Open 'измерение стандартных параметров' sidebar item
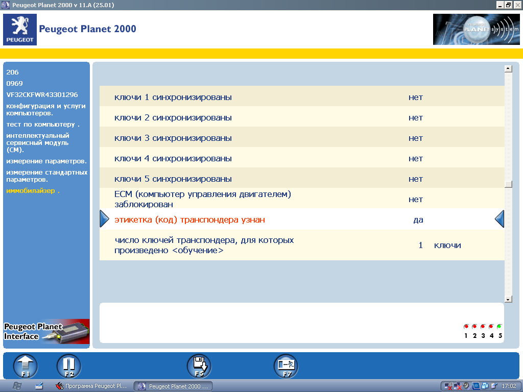This screenshot has height=392, width=523. tap(46, 176)
